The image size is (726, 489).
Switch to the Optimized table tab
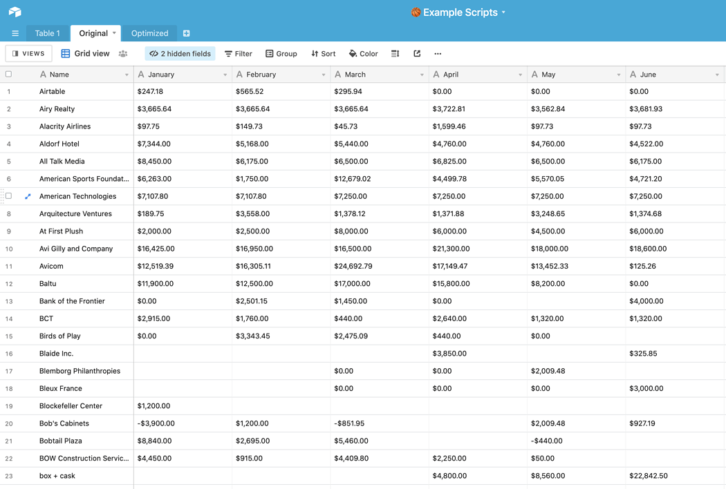coord(149,32)
